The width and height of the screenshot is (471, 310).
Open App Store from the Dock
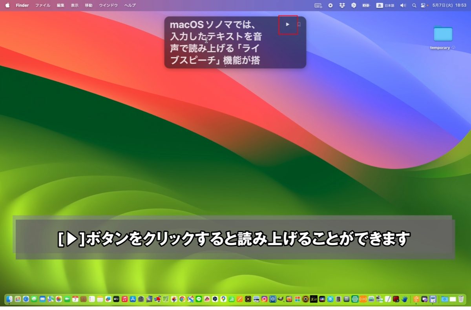coord(133,299)
